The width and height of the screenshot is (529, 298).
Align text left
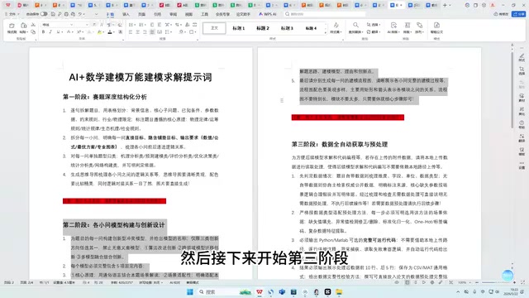tap(131, 31)
